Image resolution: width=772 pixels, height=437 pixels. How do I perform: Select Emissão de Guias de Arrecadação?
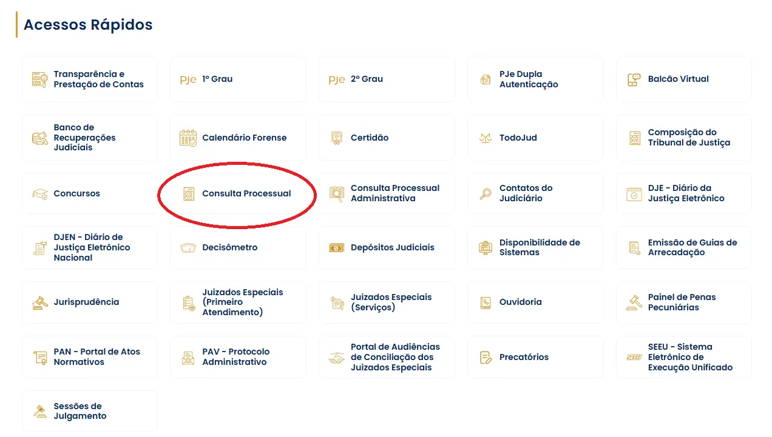[692, 248]
